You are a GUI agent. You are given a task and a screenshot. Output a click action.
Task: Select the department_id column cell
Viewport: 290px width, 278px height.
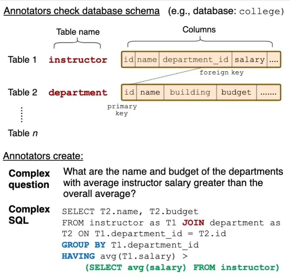(x=195, y=60)
